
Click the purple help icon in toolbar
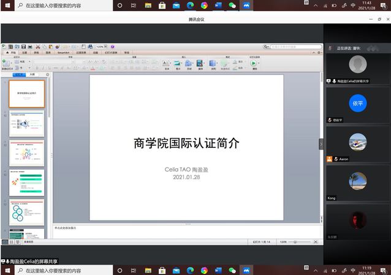(x=113, y=47)
